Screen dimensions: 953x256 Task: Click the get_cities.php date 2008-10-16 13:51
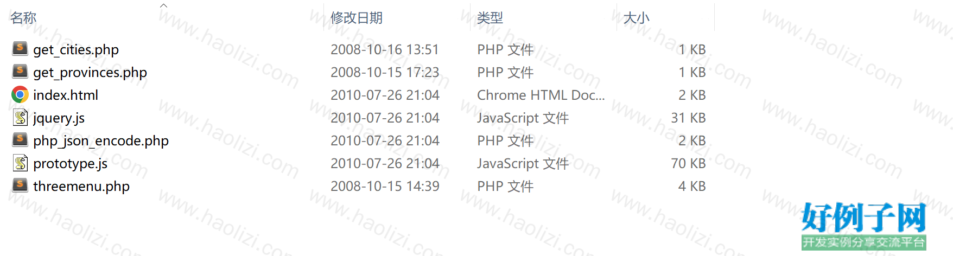(x=385, y=49)
